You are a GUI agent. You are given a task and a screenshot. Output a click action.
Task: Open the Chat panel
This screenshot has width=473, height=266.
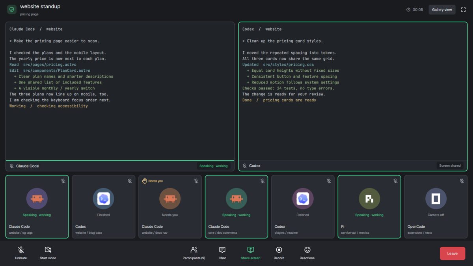click(222, 253)
